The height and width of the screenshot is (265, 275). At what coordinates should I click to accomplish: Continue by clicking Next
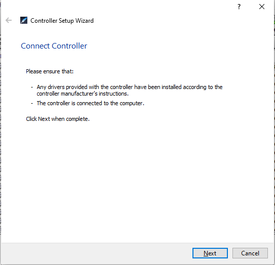pyautogui.click(x=210, y=253)
